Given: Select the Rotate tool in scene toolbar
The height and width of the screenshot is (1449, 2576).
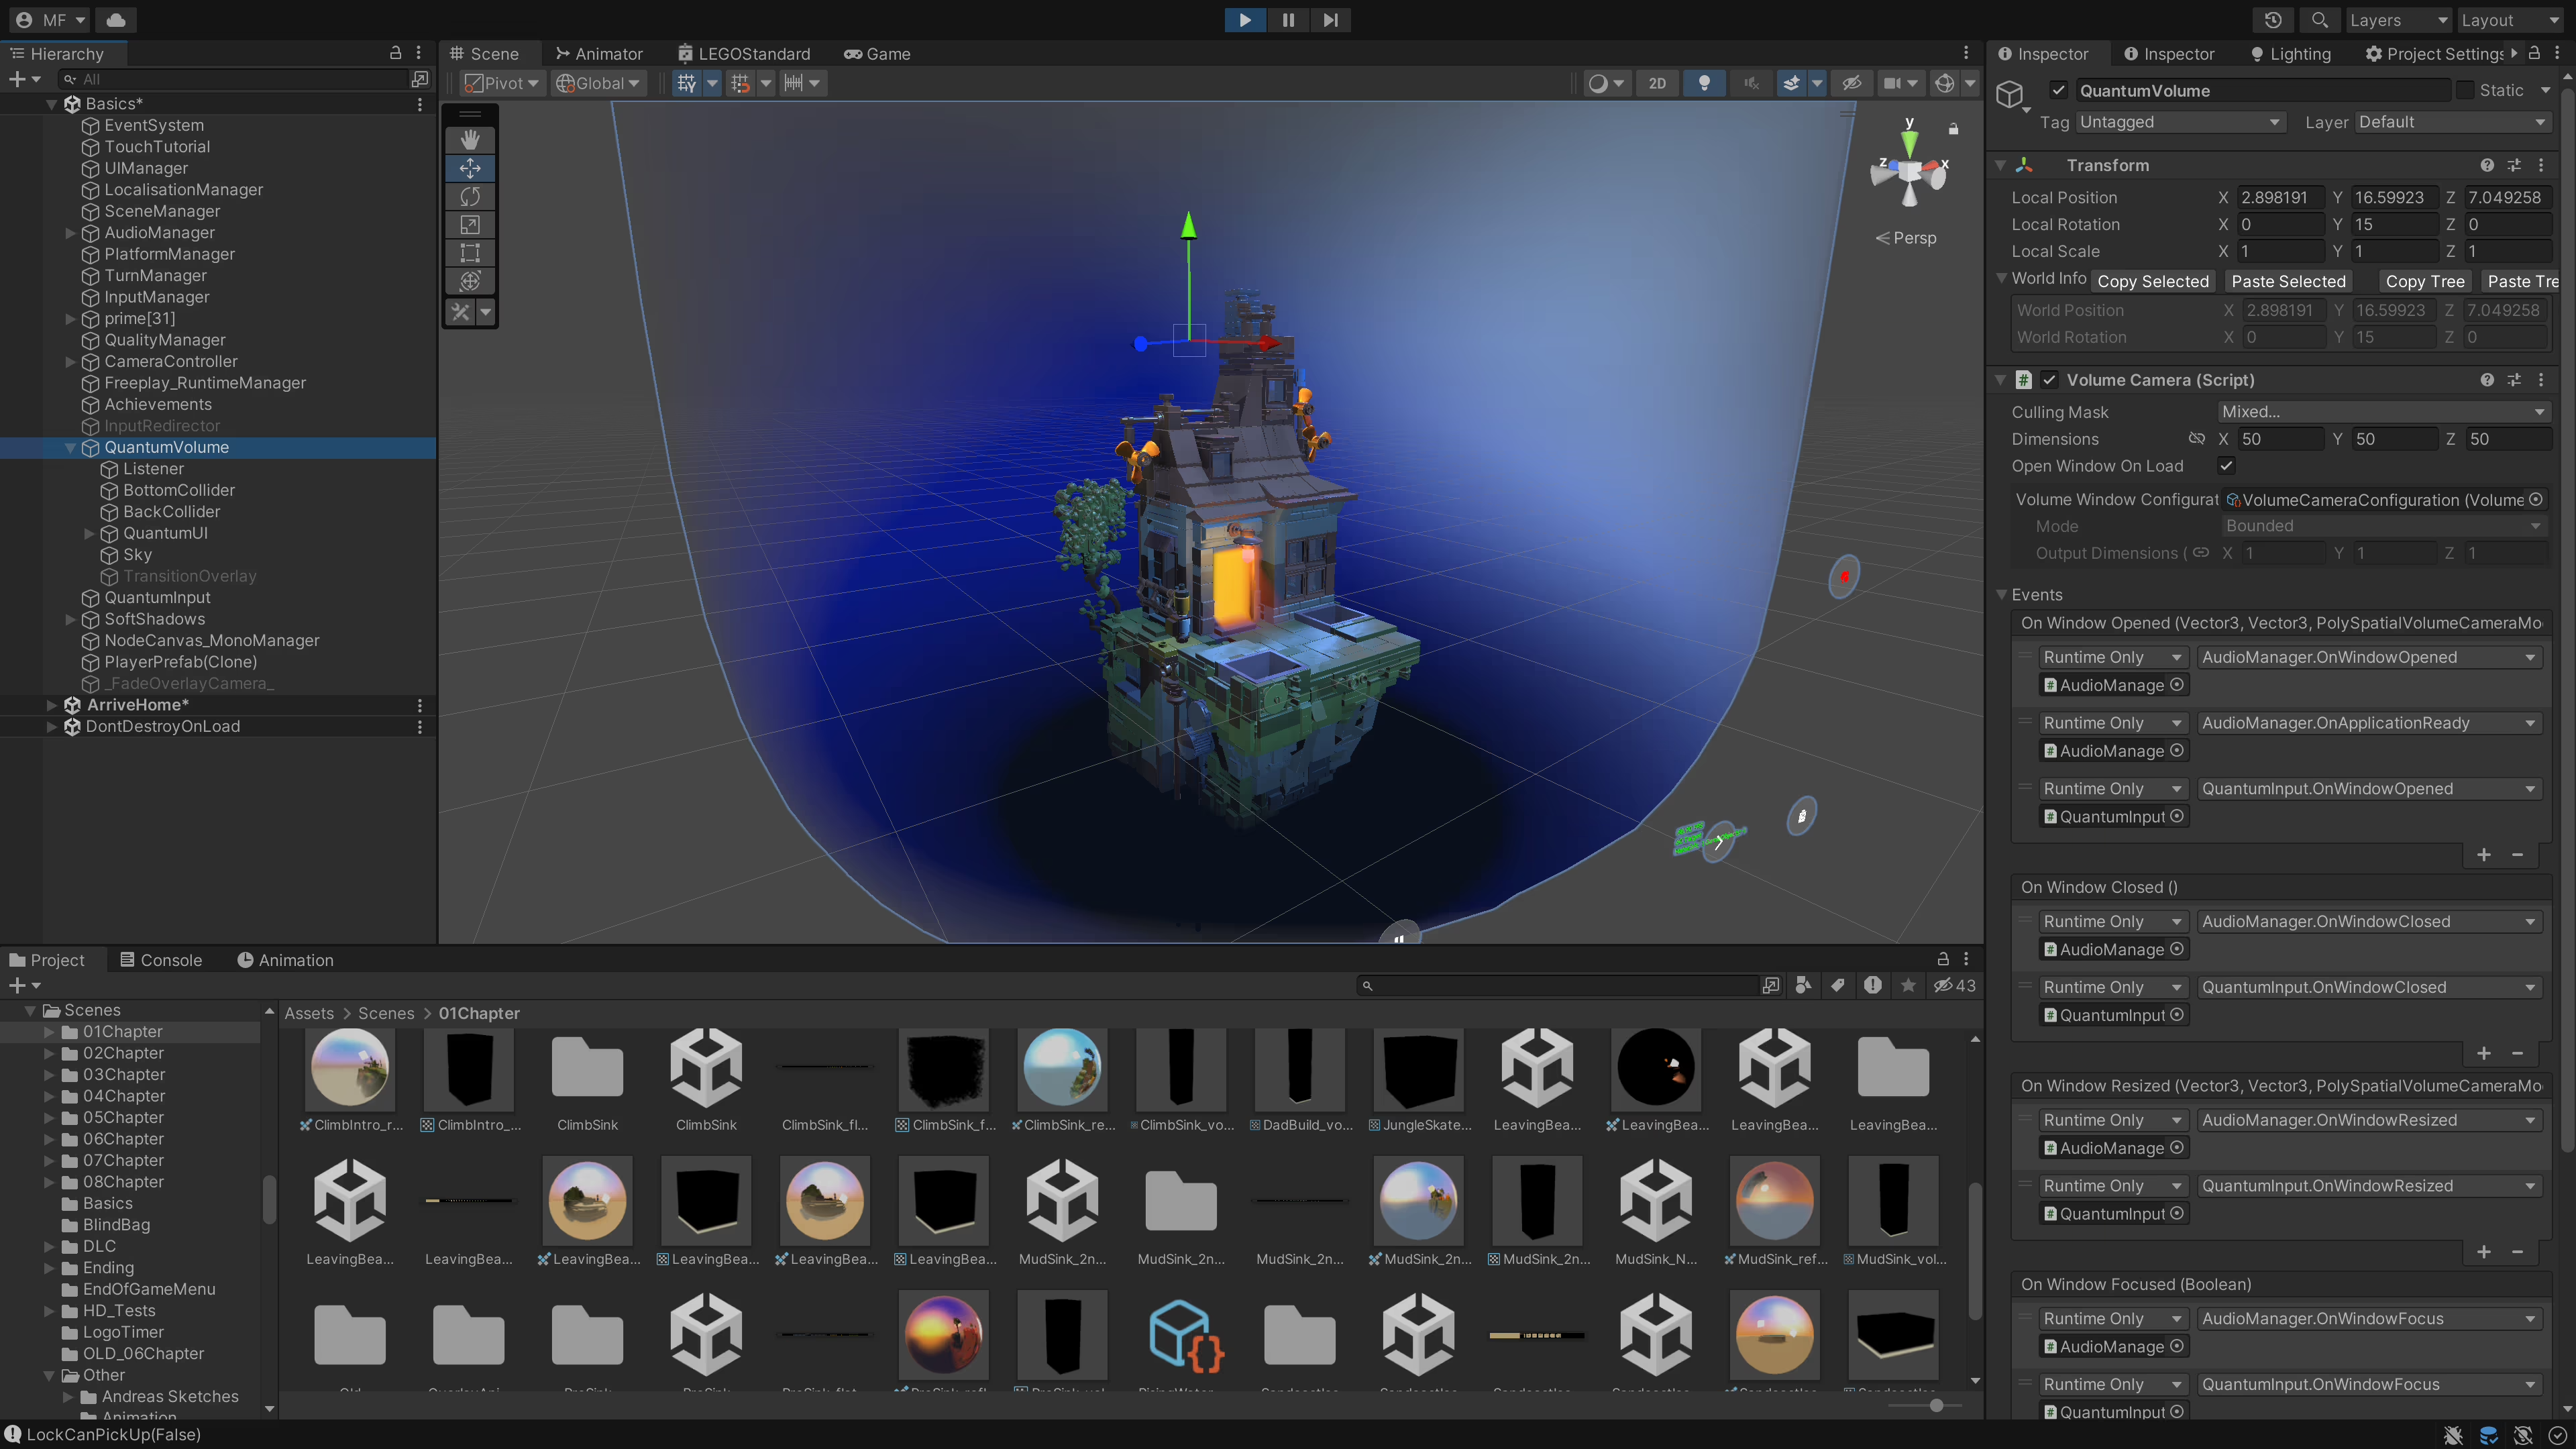Looking at the screenshot, I should click(x=470, y=197).
